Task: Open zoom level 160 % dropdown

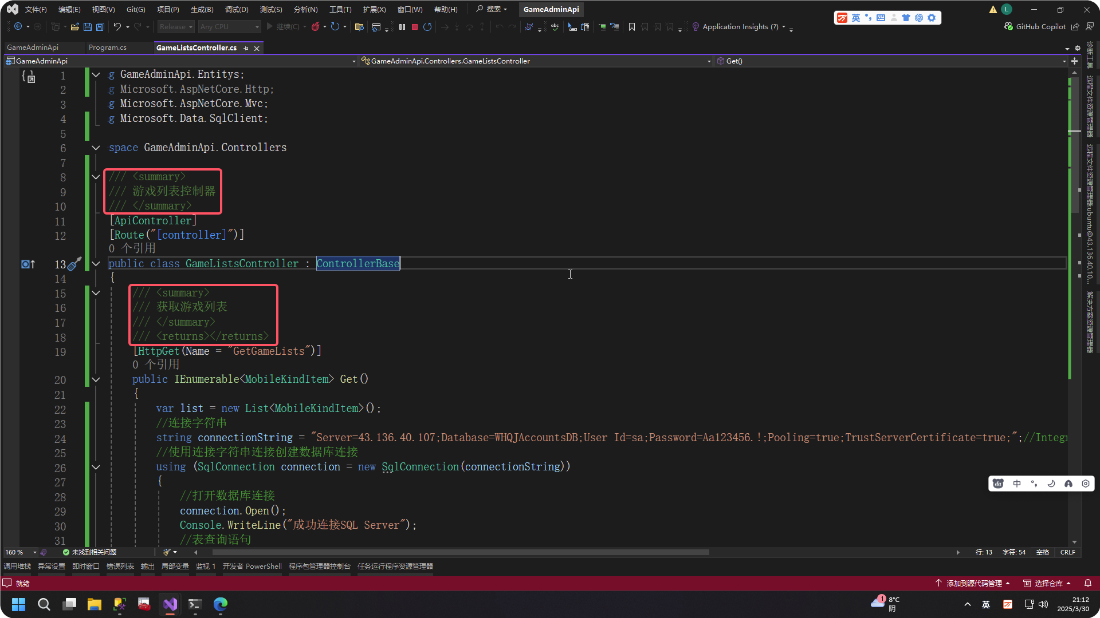Action: (35, 552)
